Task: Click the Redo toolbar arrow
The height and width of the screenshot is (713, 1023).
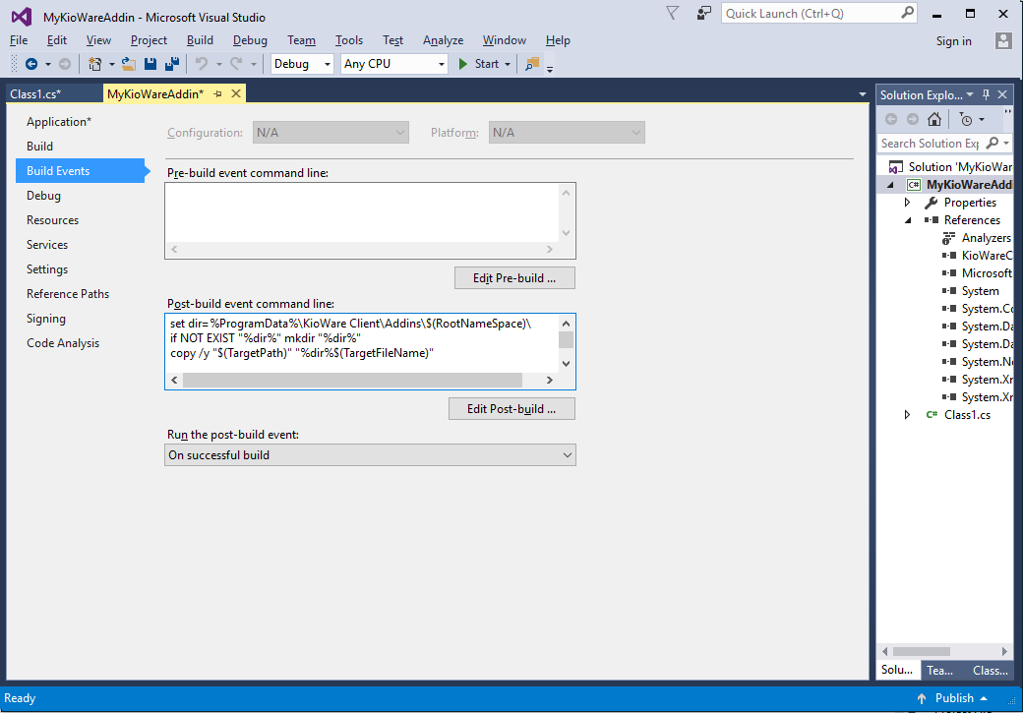Action: (x=236, y=64)
